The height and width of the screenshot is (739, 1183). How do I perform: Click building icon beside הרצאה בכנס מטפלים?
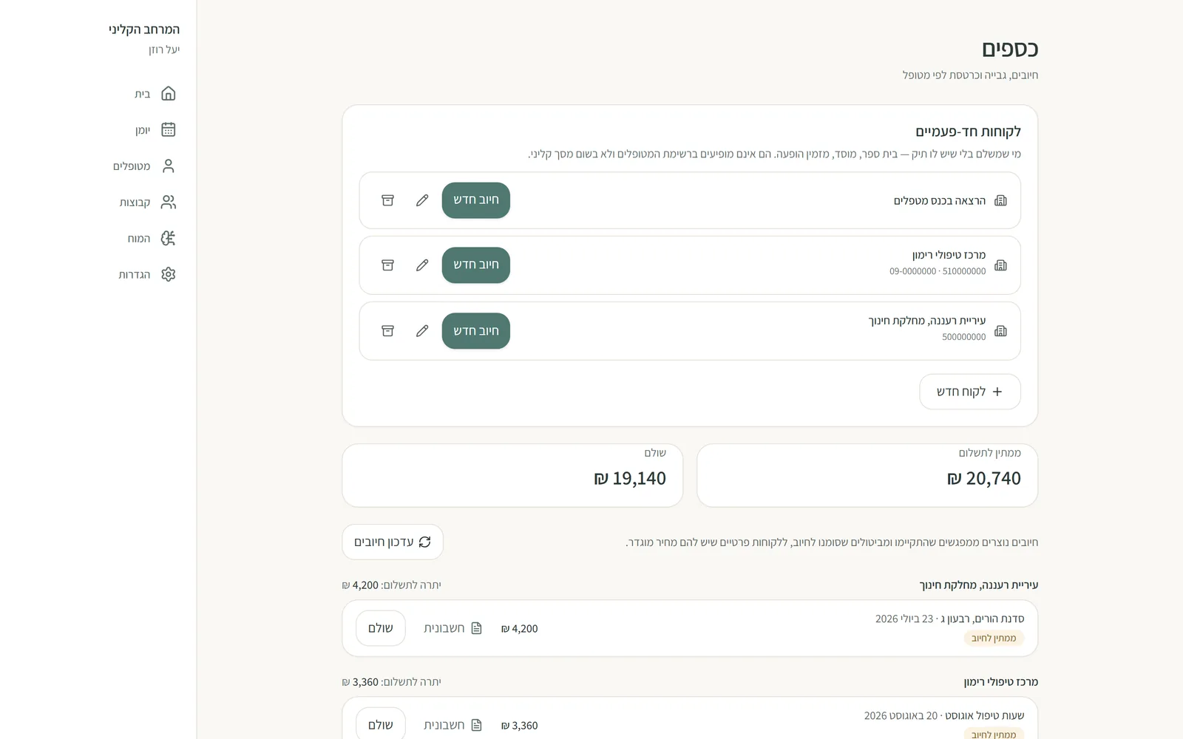pyautogui.click(x=1000, y=201)
